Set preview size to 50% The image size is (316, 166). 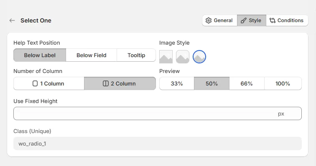[212, 83]
